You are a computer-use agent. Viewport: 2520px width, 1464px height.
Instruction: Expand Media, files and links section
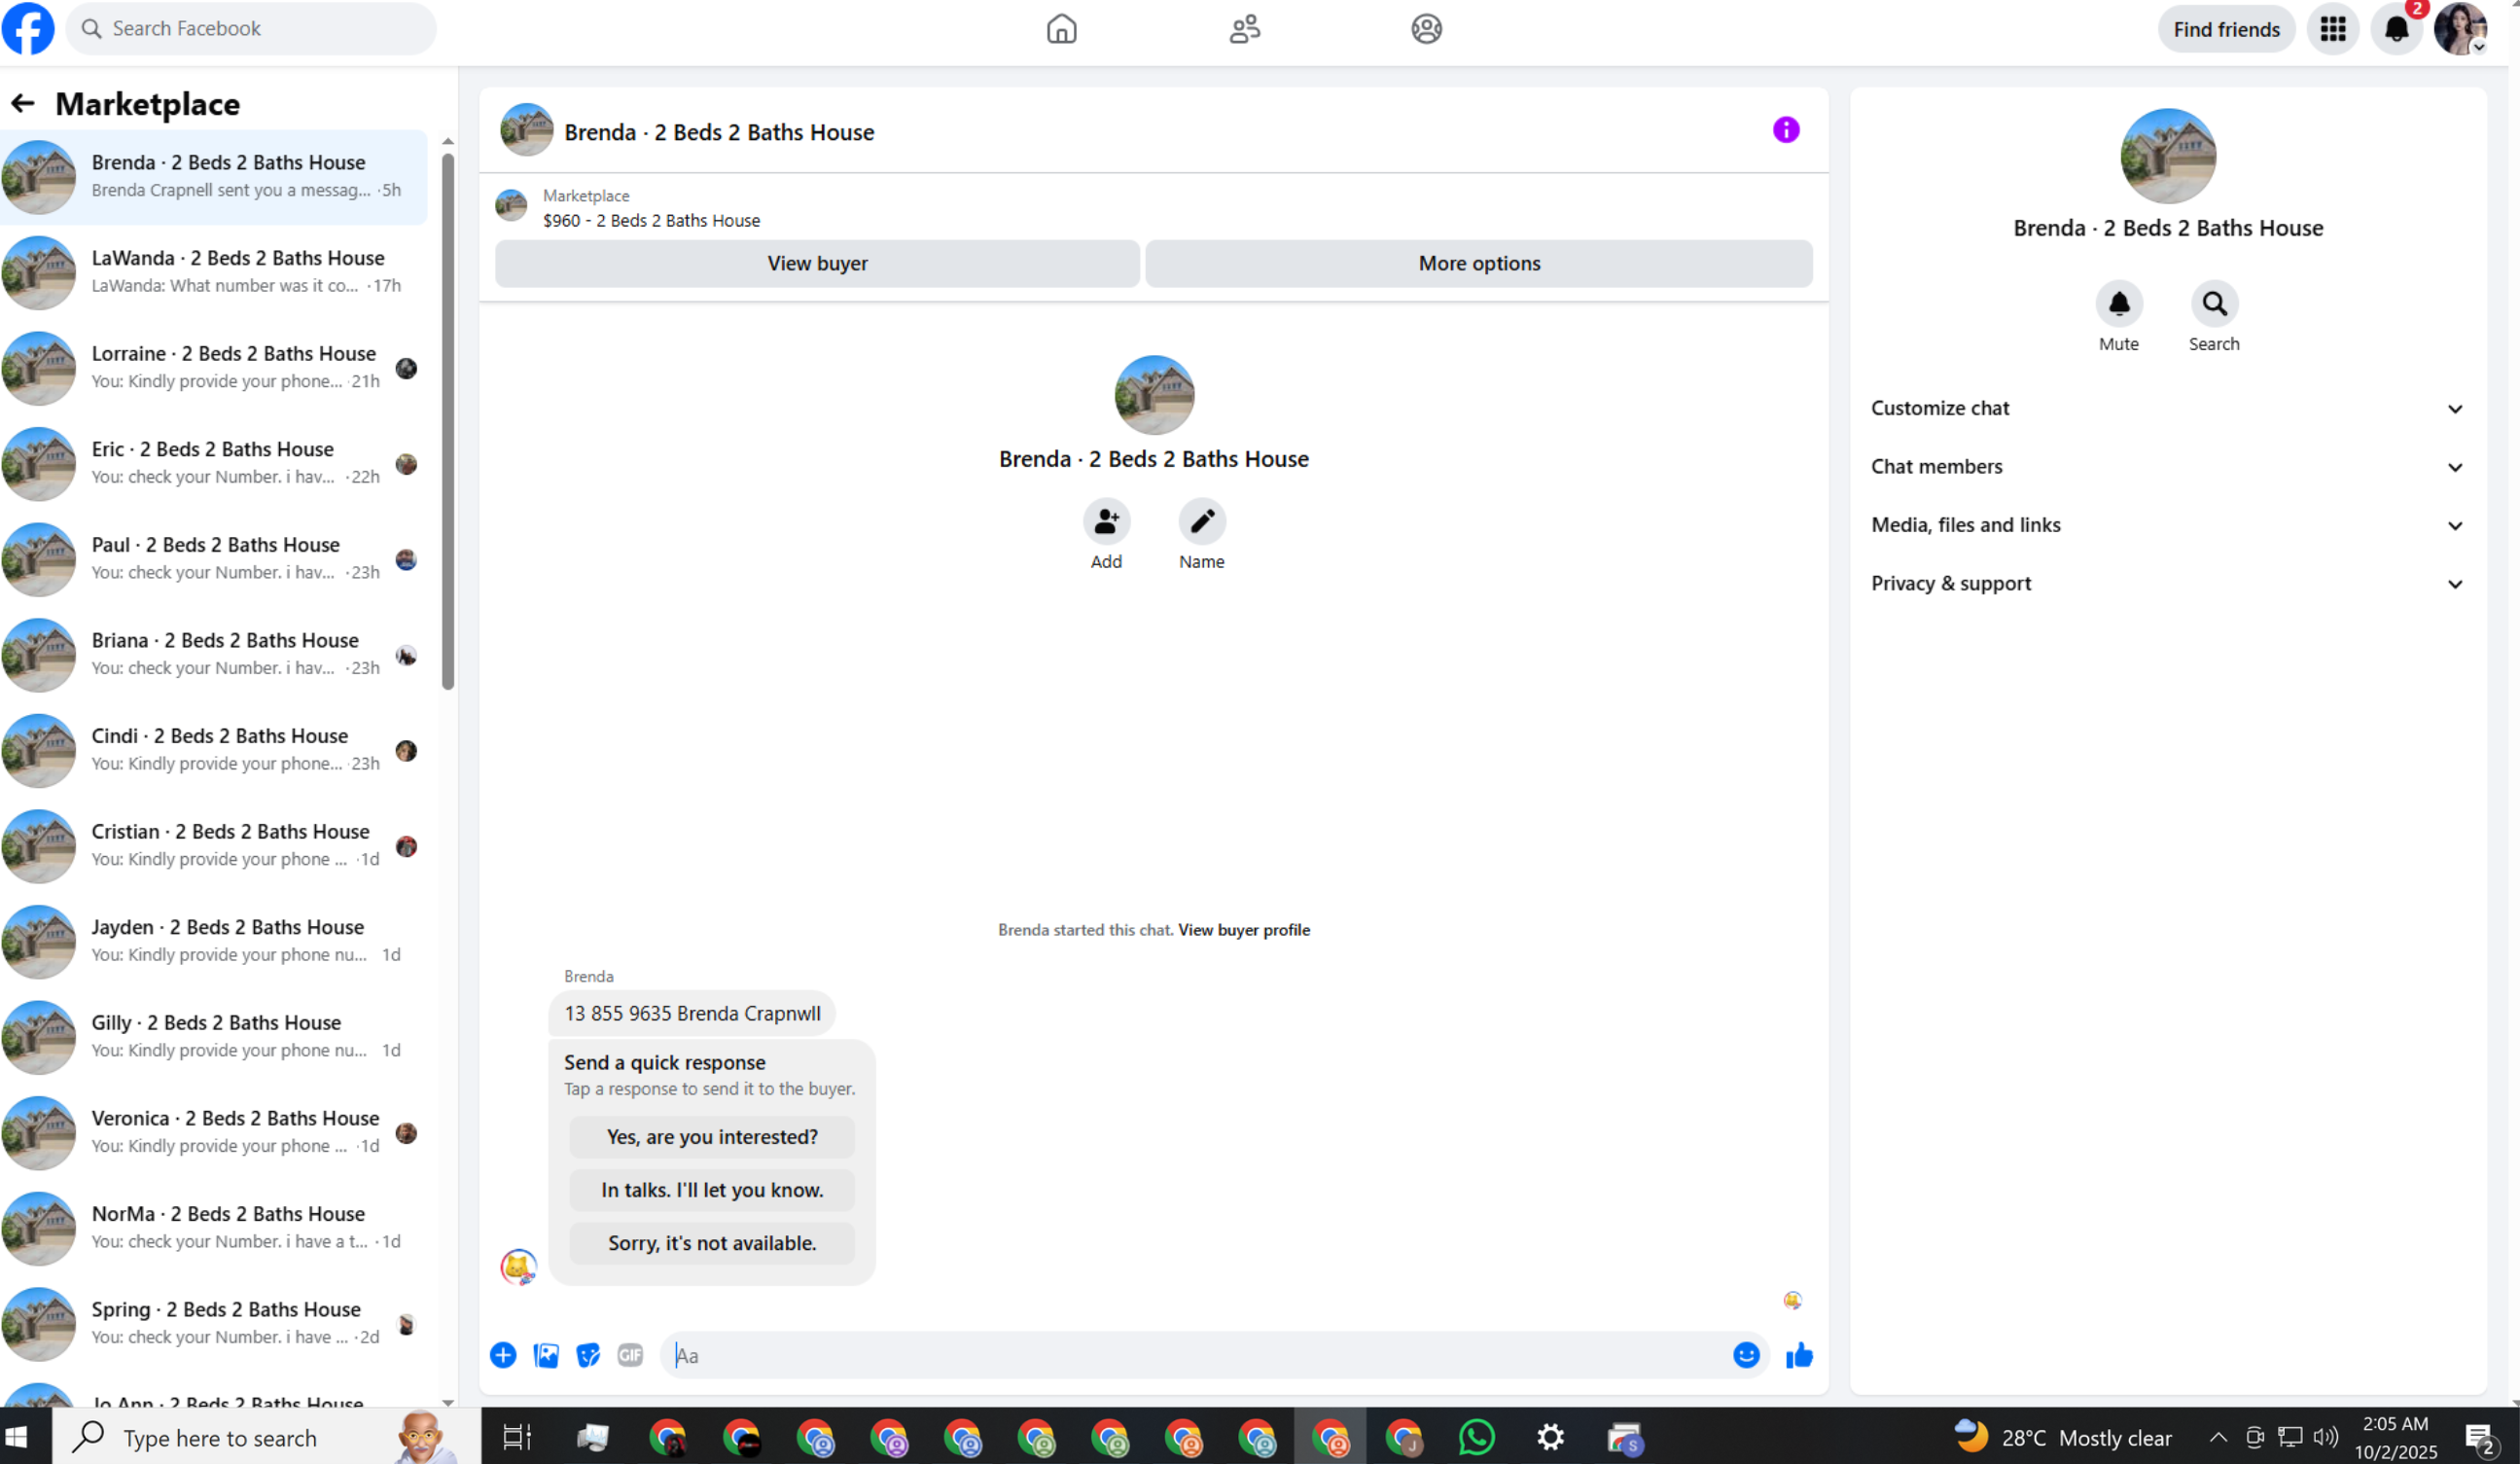[x=2166, y=525]
